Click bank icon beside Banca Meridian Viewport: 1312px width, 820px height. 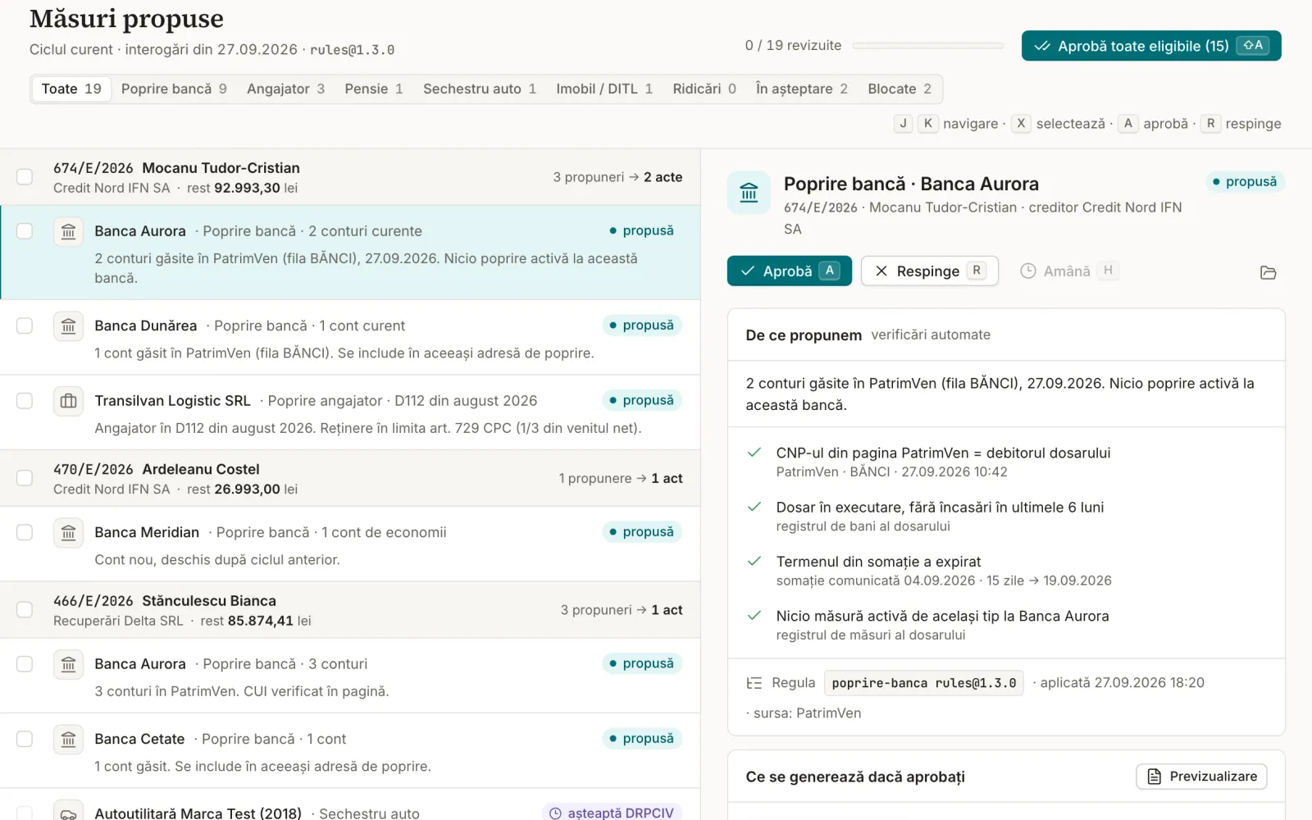[x=69, y=533]
